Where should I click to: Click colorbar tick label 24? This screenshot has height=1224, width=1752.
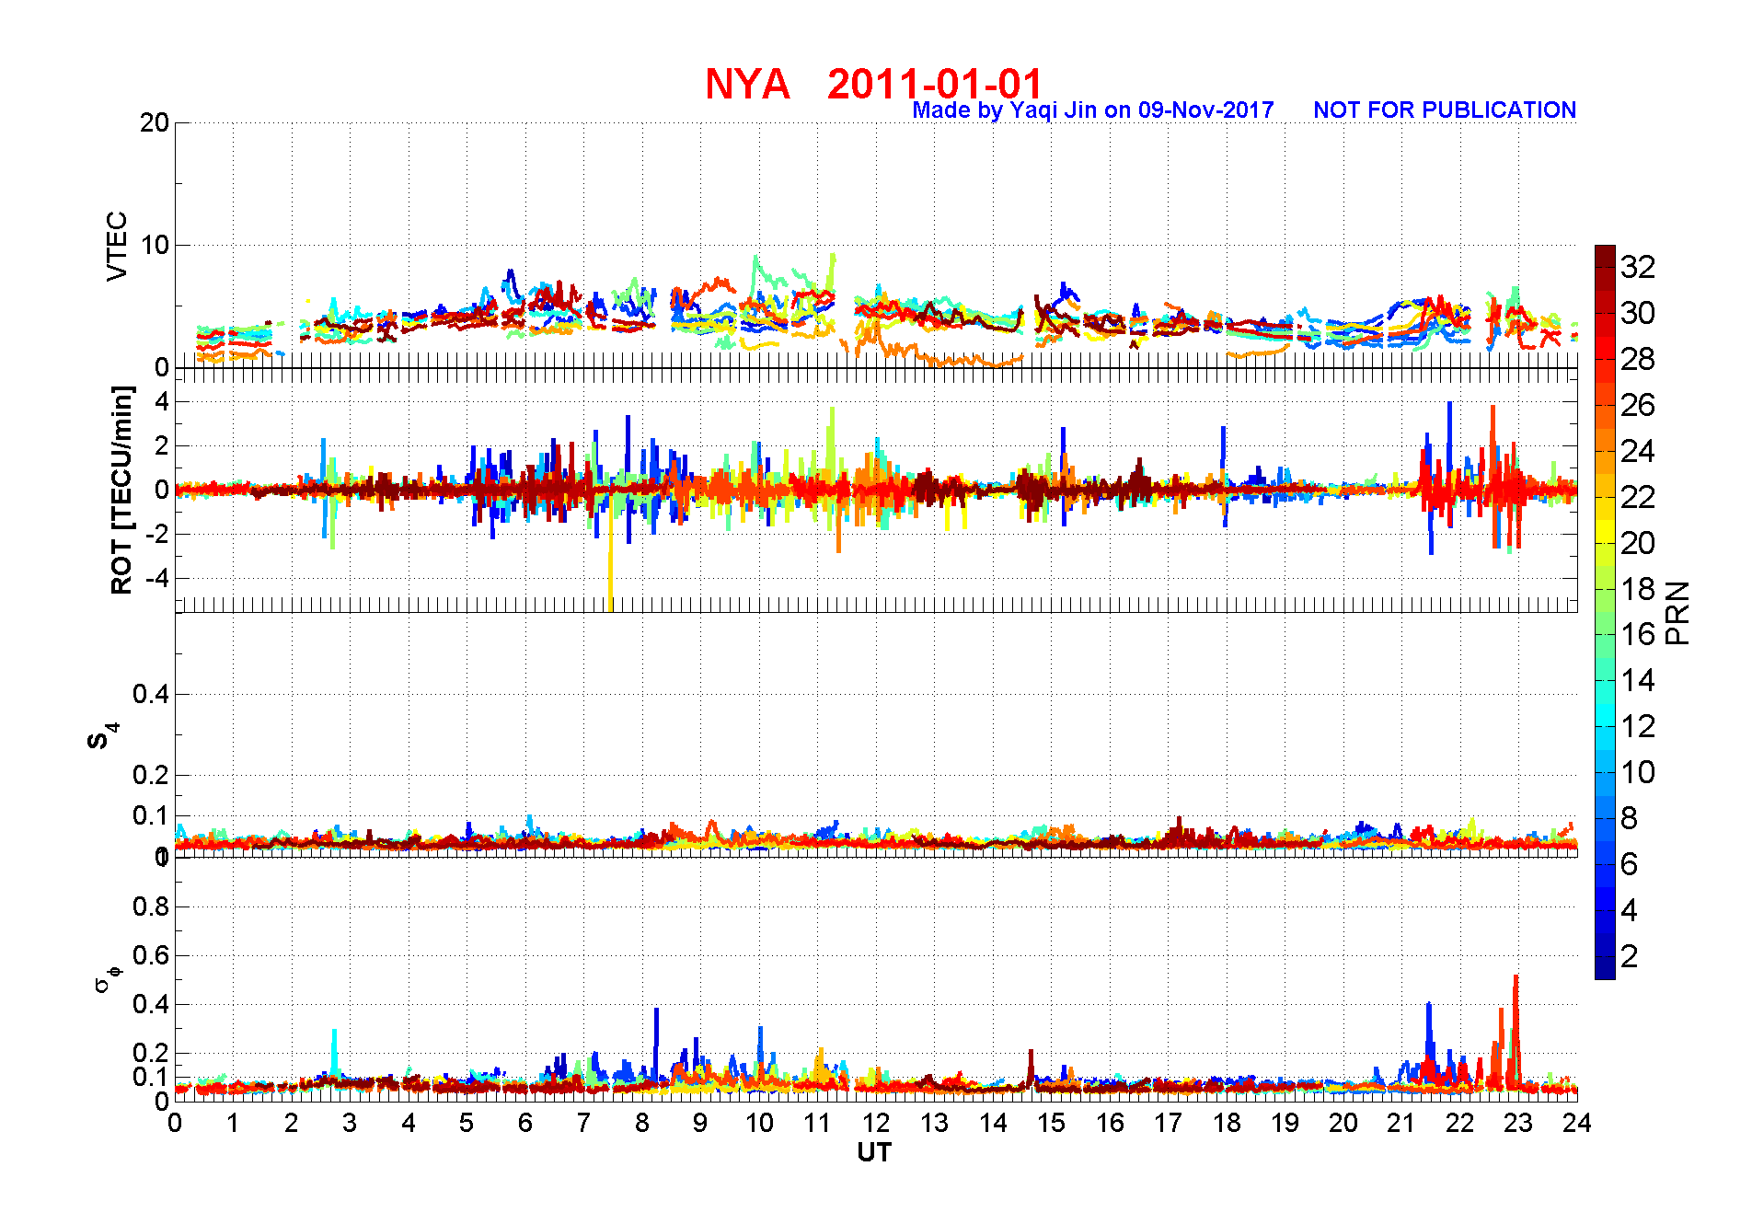click(x=1638, y=451)
